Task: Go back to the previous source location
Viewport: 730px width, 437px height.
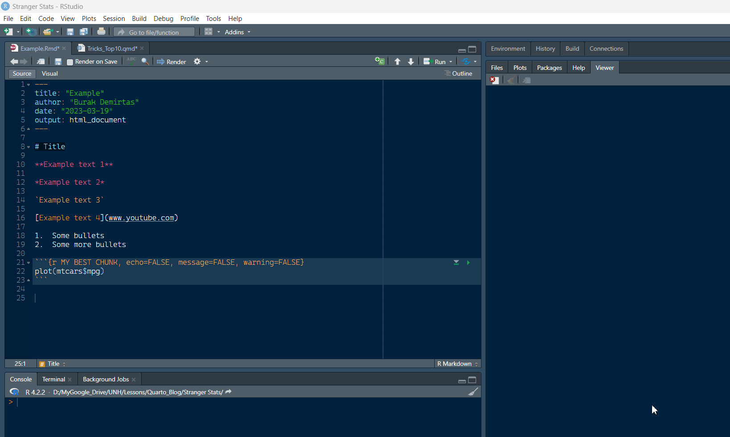Action: pos(14,61)
